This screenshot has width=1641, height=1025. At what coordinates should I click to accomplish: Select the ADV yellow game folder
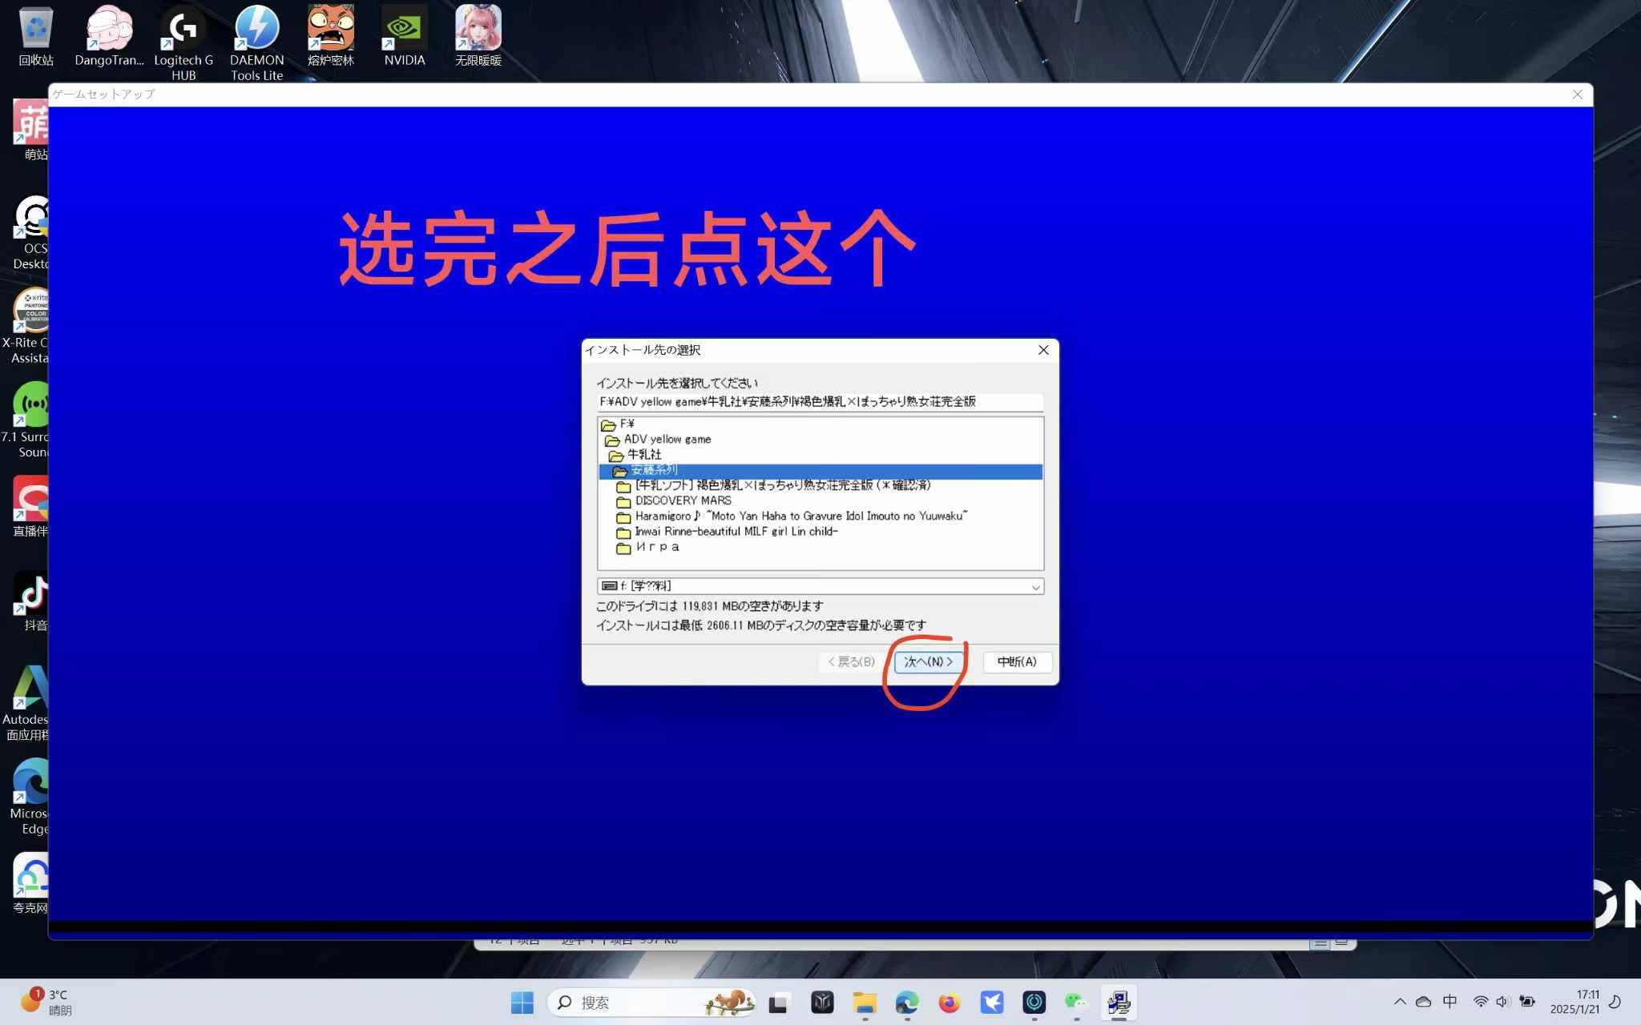[667, 440]
